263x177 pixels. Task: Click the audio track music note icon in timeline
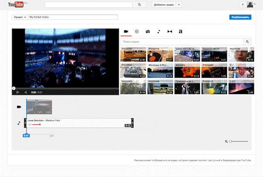tap(19, 123)
